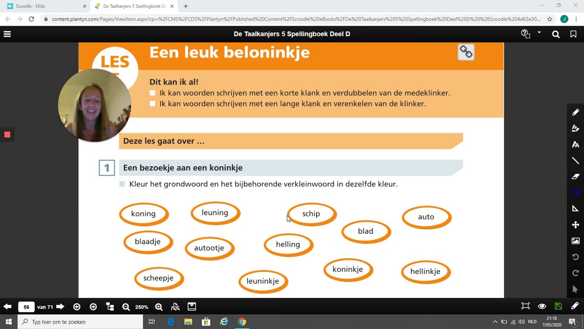
Task: Select the pointer cursor tool
Action: (575, 289)
